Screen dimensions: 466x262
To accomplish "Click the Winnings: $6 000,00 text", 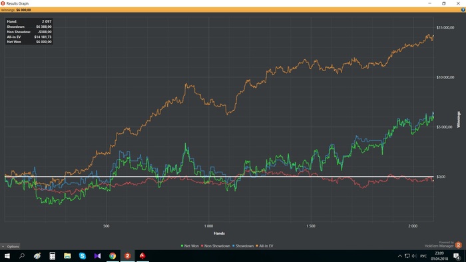I will 16,10.
